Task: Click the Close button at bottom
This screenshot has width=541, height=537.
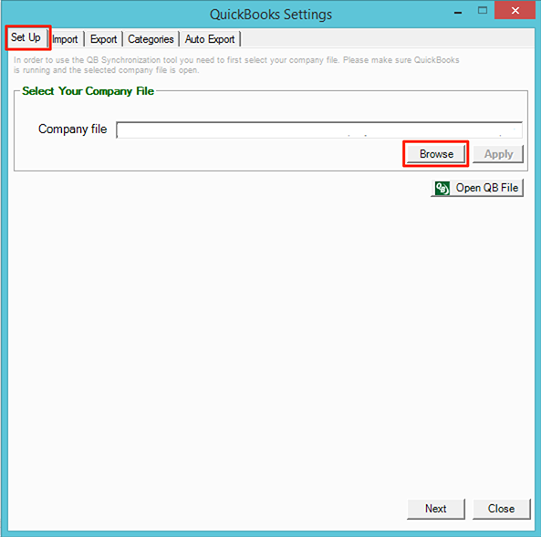Action: coord(502,509)
